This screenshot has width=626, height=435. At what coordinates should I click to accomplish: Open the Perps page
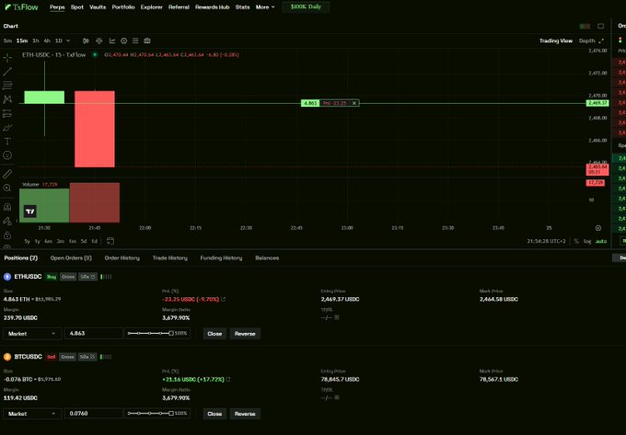point(57,7)
